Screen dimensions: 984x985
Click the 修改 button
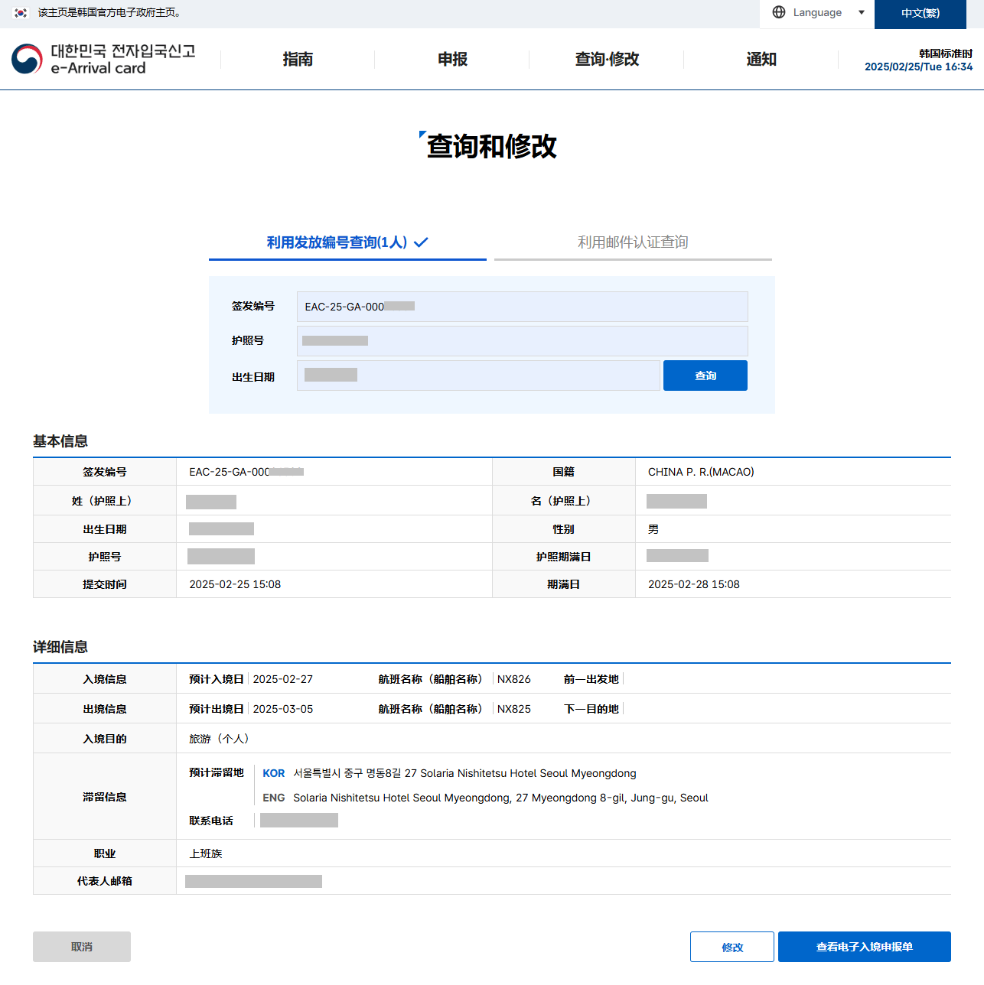[732, 947]
